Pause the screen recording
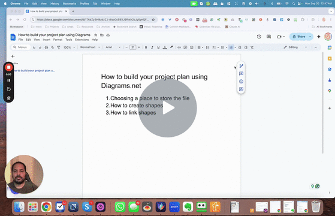 click(x=9, y=80)
